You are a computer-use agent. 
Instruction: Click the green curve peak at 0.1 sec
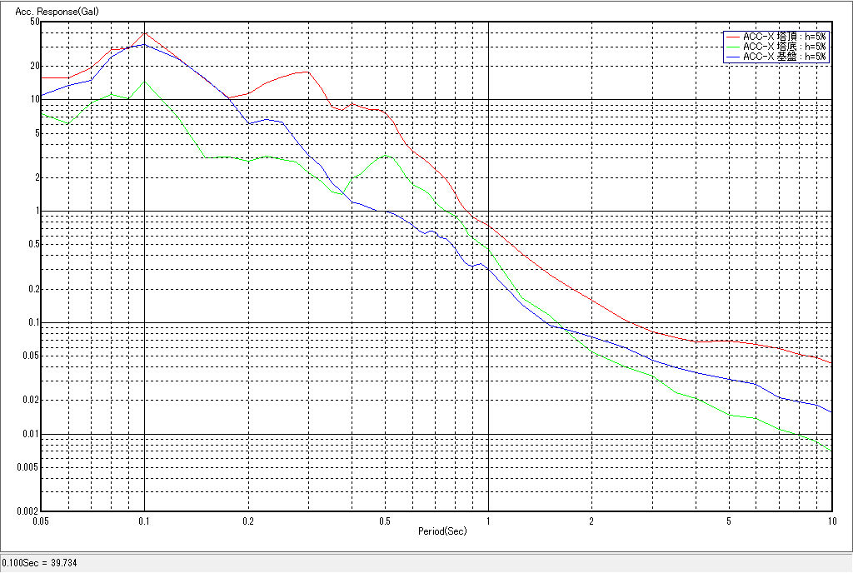145,82
